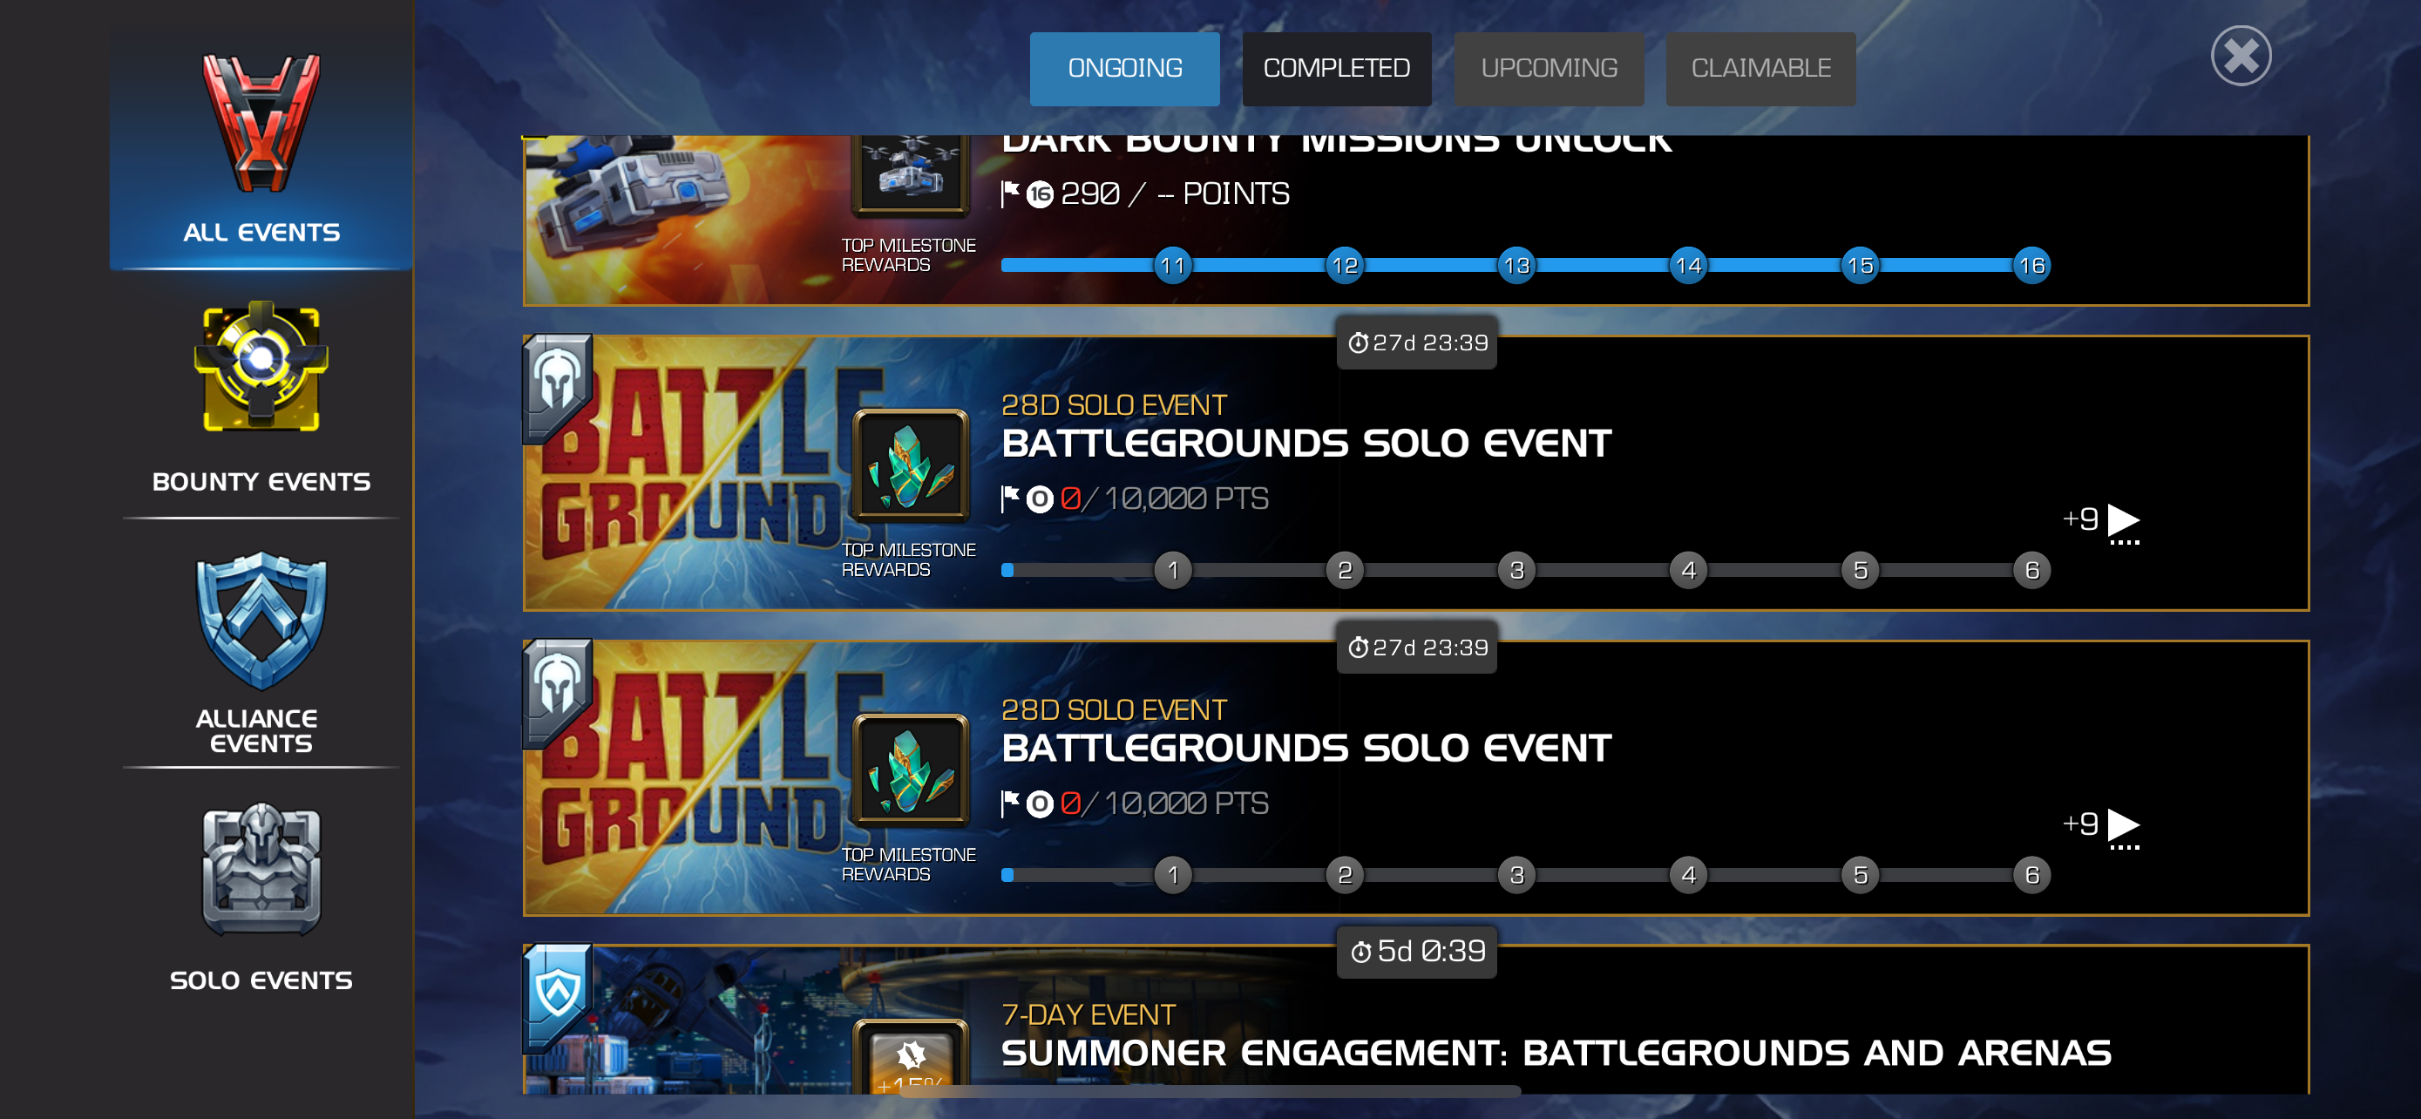Tap second Battlegrounds crystal milestone reward icon
This screenshot has width=2421, height=1119.
pyautogui.click(x=910, y=770)
